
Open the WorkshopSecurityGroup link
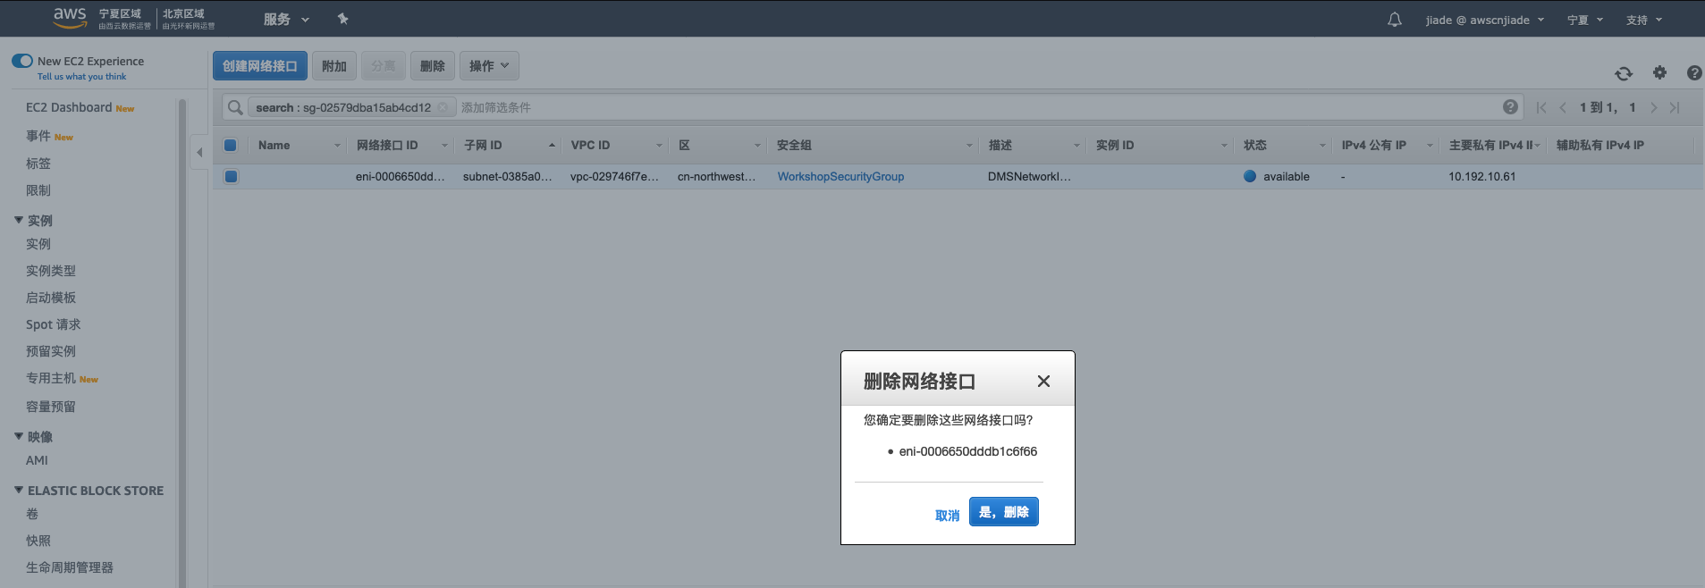click(840, 176)
